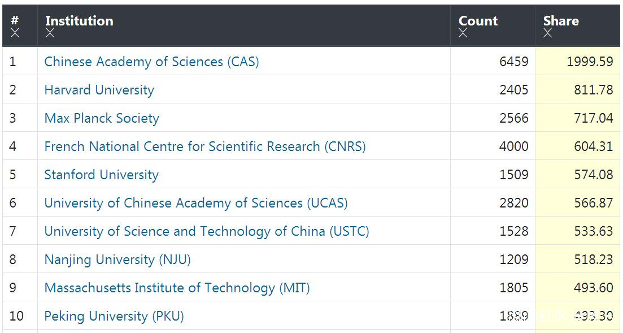This screenshot has width=623, height=333.
Task: Click the sort icon under Share header
Action: pos(547,33)
